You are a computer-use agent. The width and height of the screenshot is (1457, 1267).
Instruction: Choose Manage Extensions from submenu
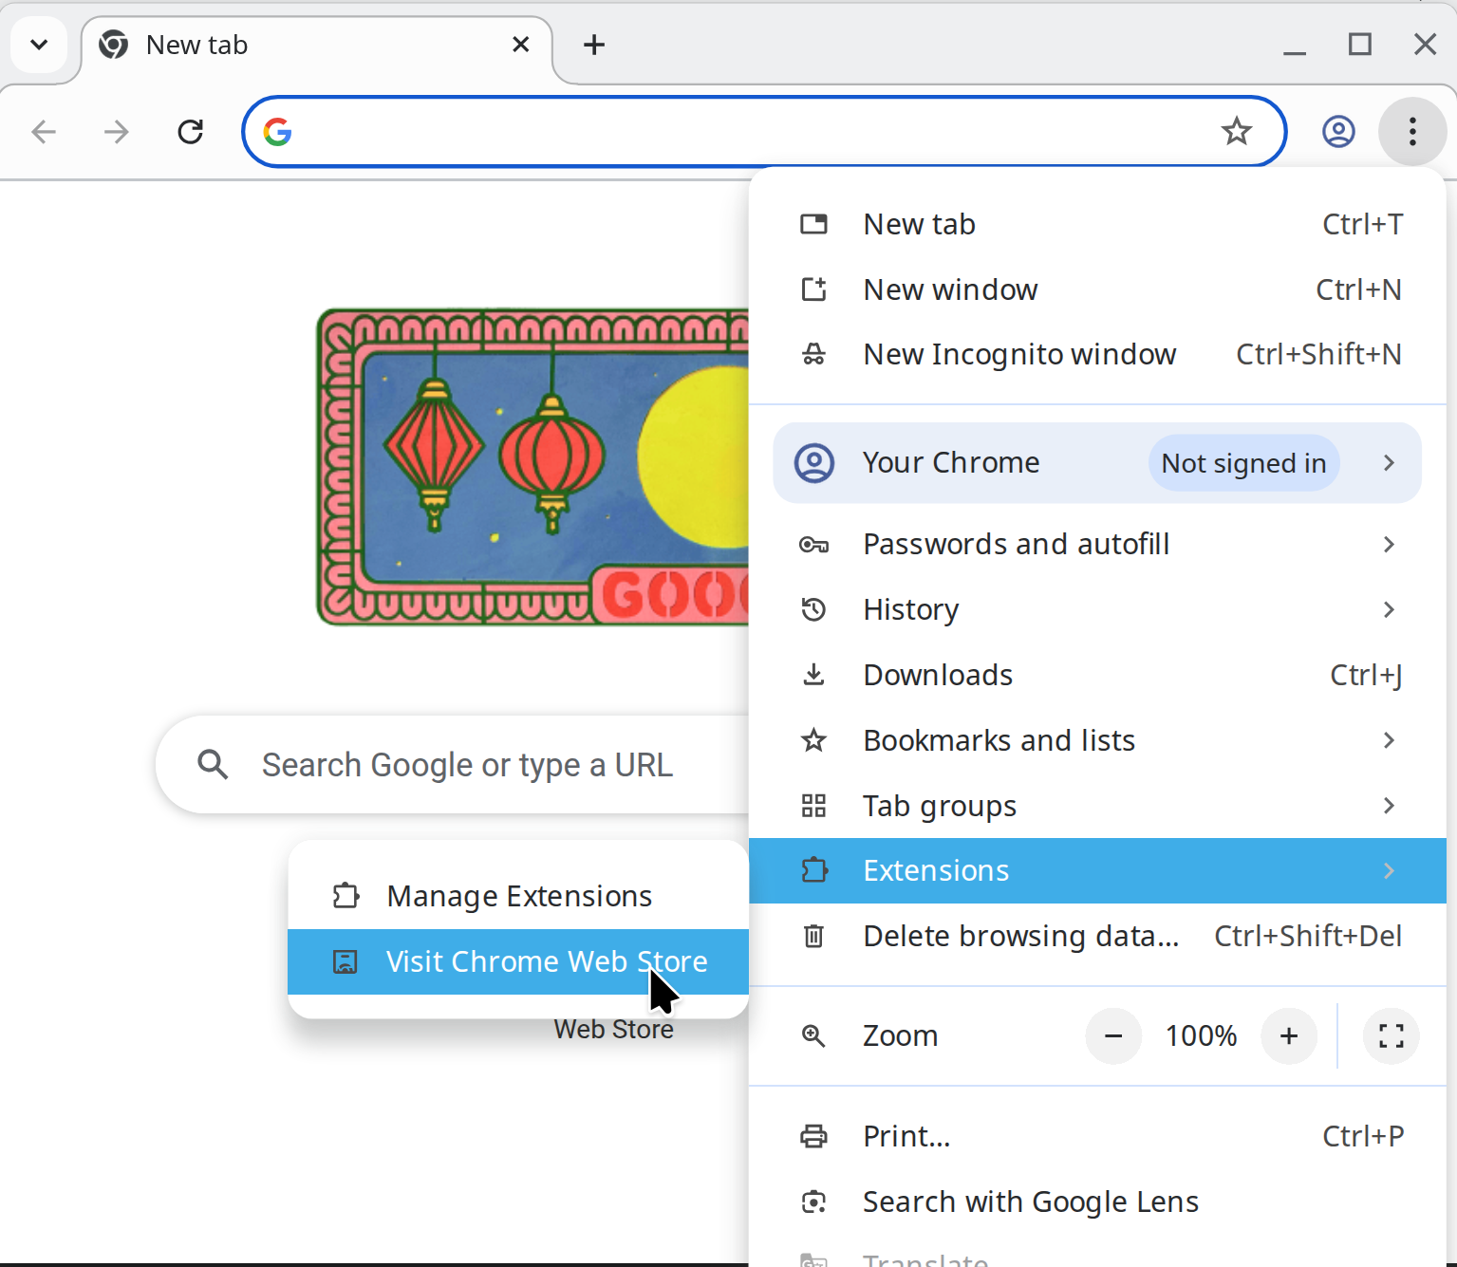point(518,896)
